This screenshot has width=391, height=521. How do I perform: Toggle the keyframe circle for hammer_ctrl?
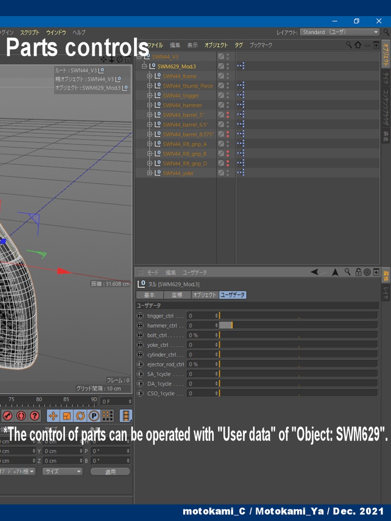141,325
